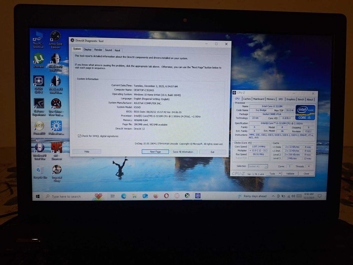Viewport: 353px width, 265px height.
Task: Toggle Check for WHQL digital signatures
Action: click(79, 136)
